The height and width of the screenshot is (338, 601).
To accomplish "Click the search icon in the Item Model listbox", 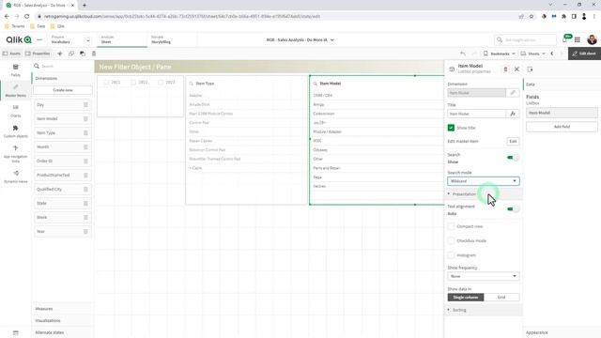I will pos(316,84).
